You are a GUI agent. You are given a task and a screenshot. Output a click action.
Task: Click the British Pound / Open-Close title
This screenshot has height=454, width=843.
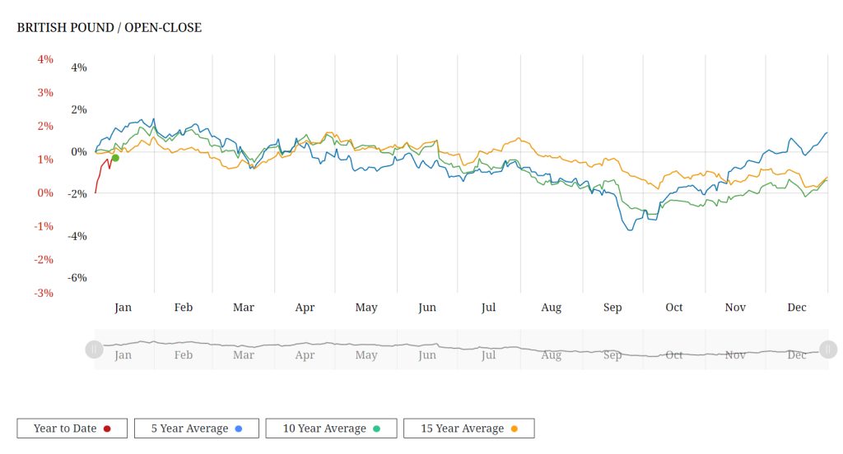[109, 27]
